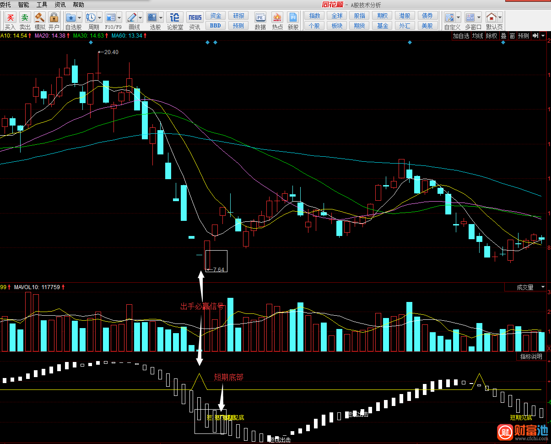The image size is (551, 444).
Task: Click the 外汇 forex button
Action: coord(405,26)
